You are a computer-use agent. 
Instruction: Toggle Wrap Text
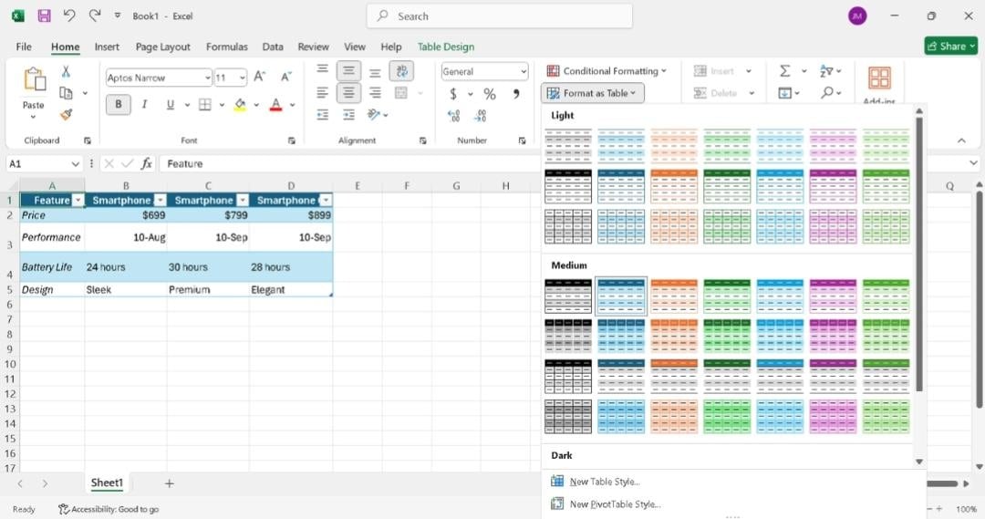[401, 71]
